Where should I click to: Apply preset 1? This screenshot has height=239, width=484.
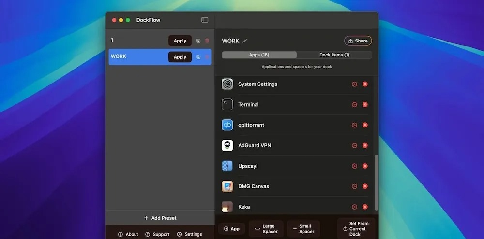(180, 41)
